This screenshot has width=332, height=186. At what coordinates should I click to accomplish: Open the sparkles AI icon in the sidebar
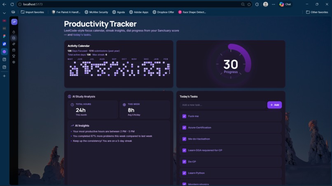(14, 44)
